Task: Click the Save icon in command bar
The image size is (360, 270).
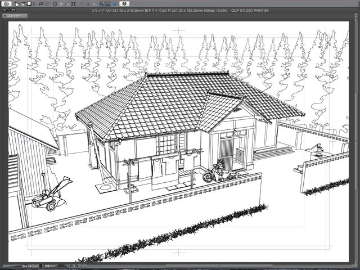Action: coord(29,4)
